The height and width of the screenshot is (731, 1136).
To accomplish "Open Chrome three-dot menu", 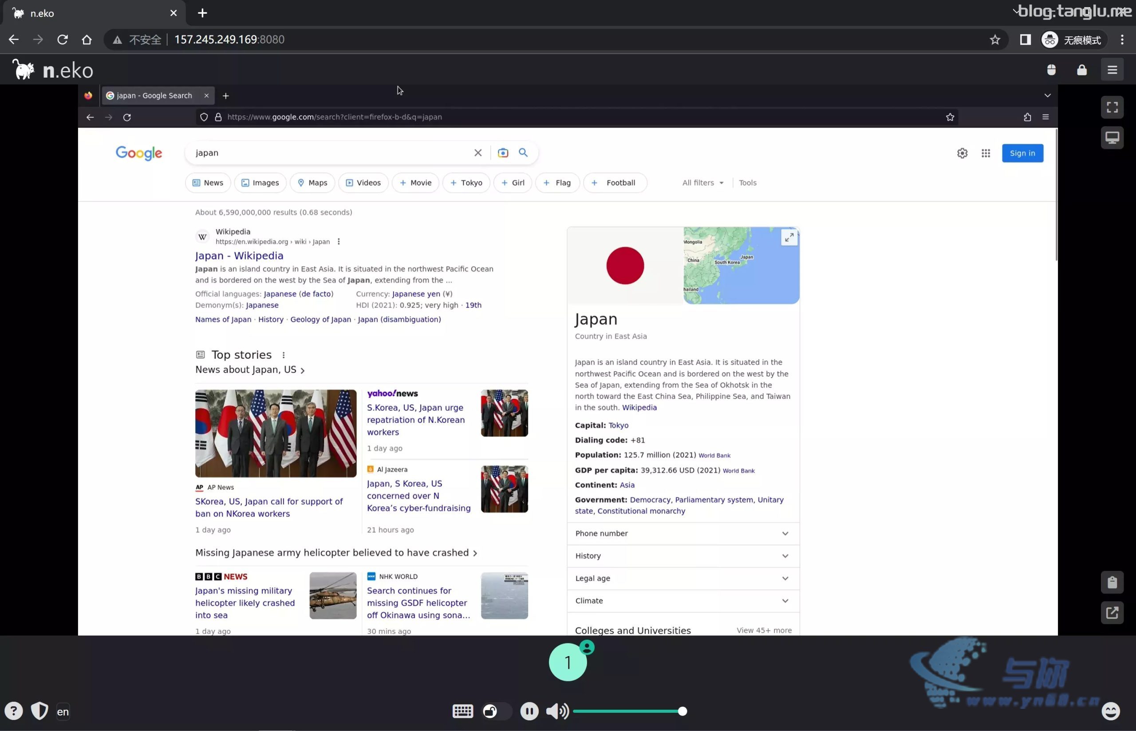I will (1122, 39).
